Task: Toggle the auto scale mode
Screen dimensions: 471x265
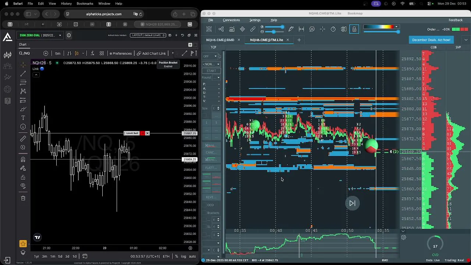Action: point(192,256)
